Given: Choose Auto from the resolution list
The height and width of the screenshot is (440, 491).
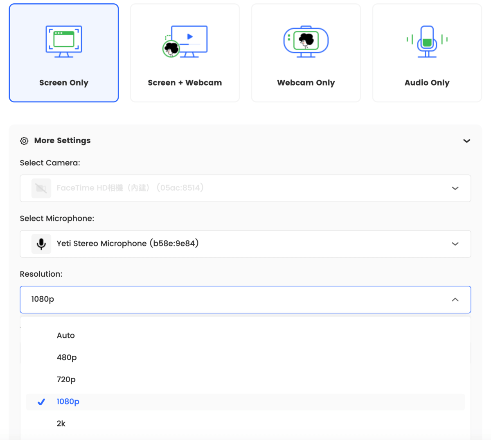Looking at the screenshot, I should click(x=66, y=336).
